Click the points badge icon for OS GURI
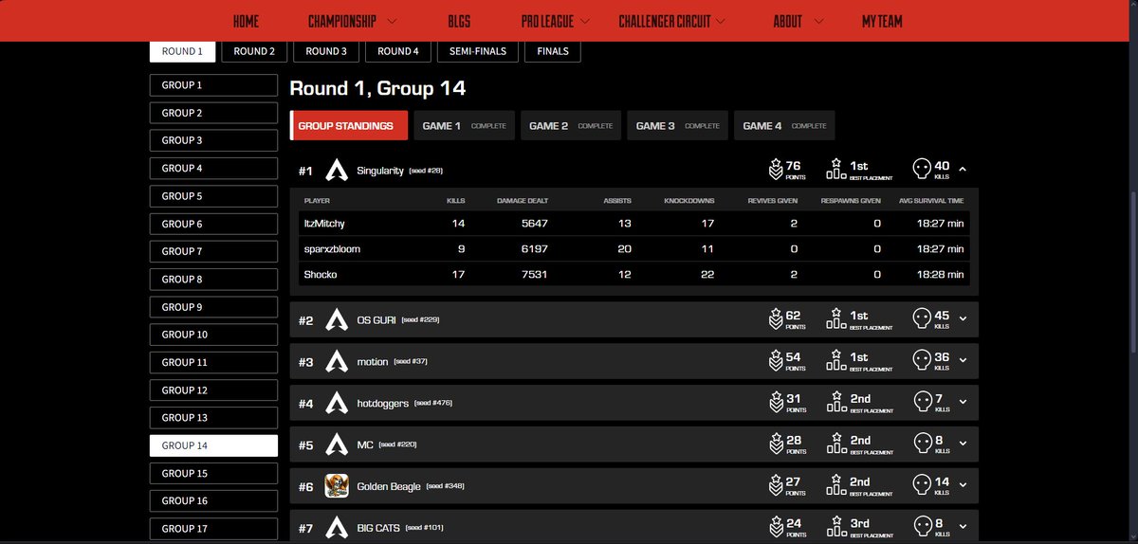 pos(776,319)
